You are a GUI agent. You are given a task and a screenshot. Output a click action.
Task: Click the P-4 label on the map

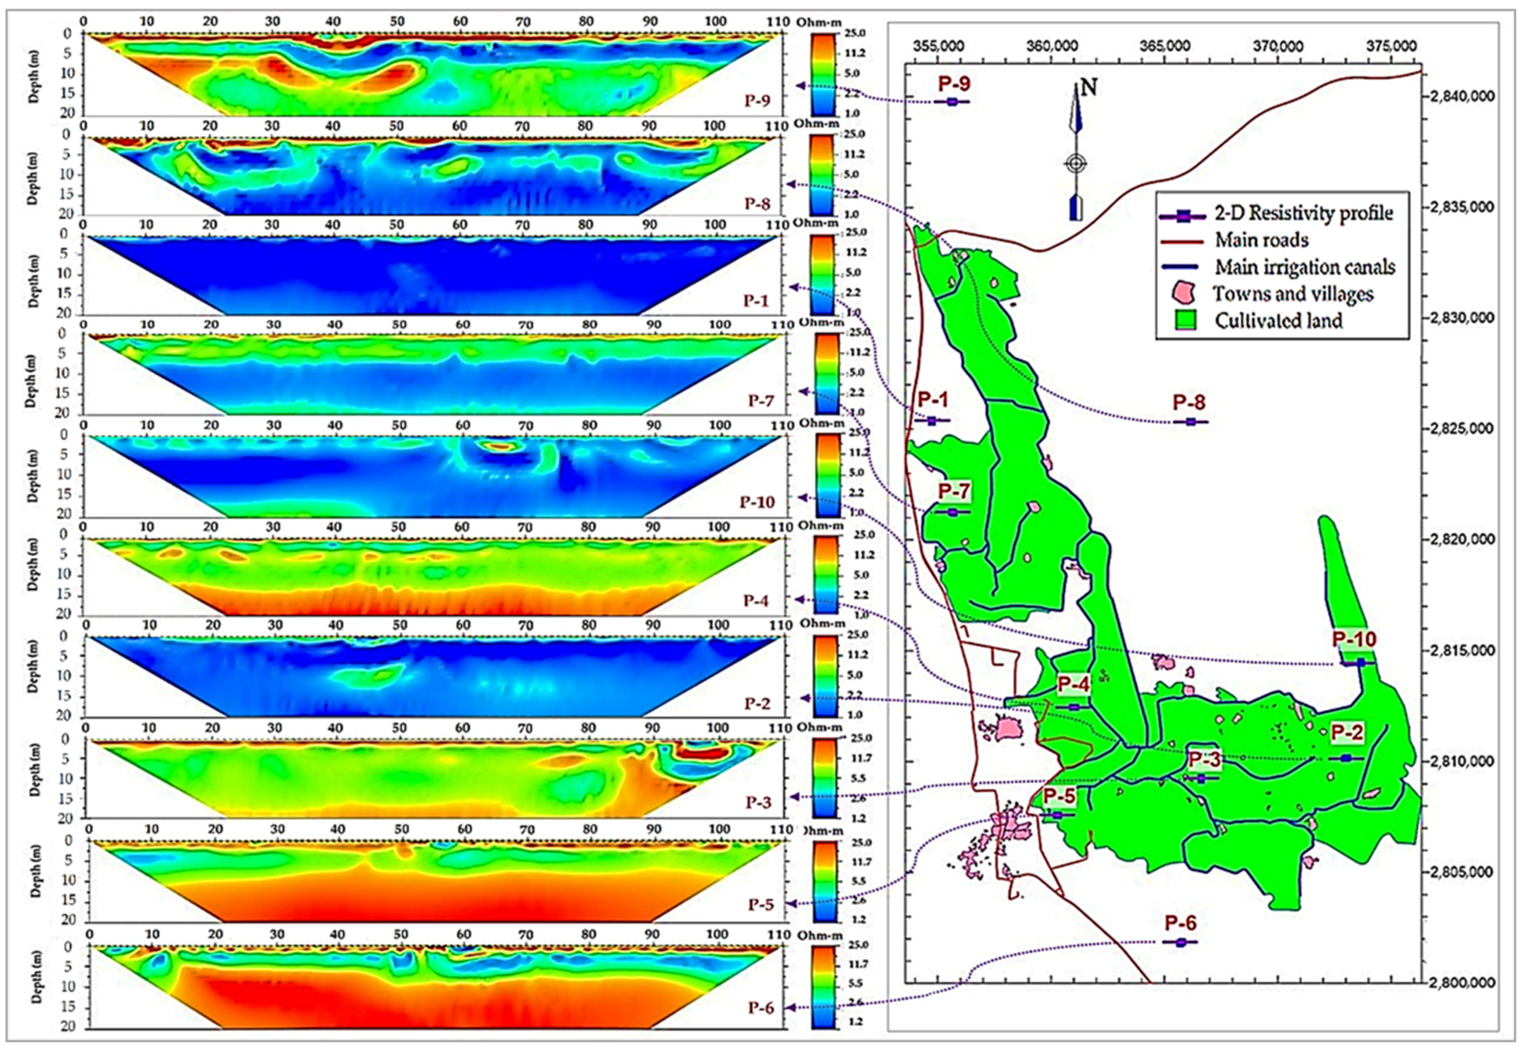[x=1073, y=685]
